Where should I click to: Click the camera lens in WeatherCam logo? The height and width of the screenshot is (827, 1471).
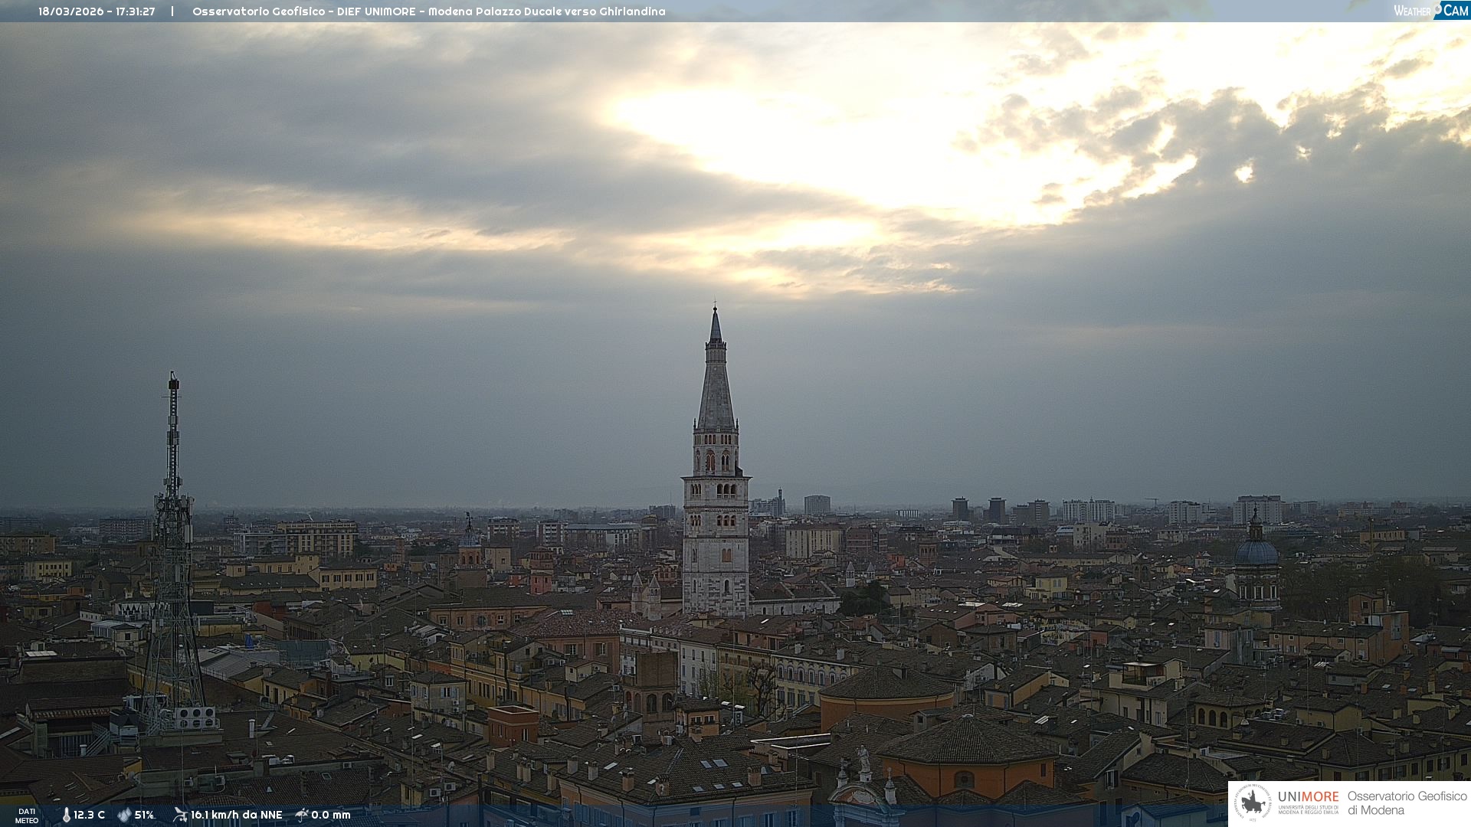(x=1439, y=9)
